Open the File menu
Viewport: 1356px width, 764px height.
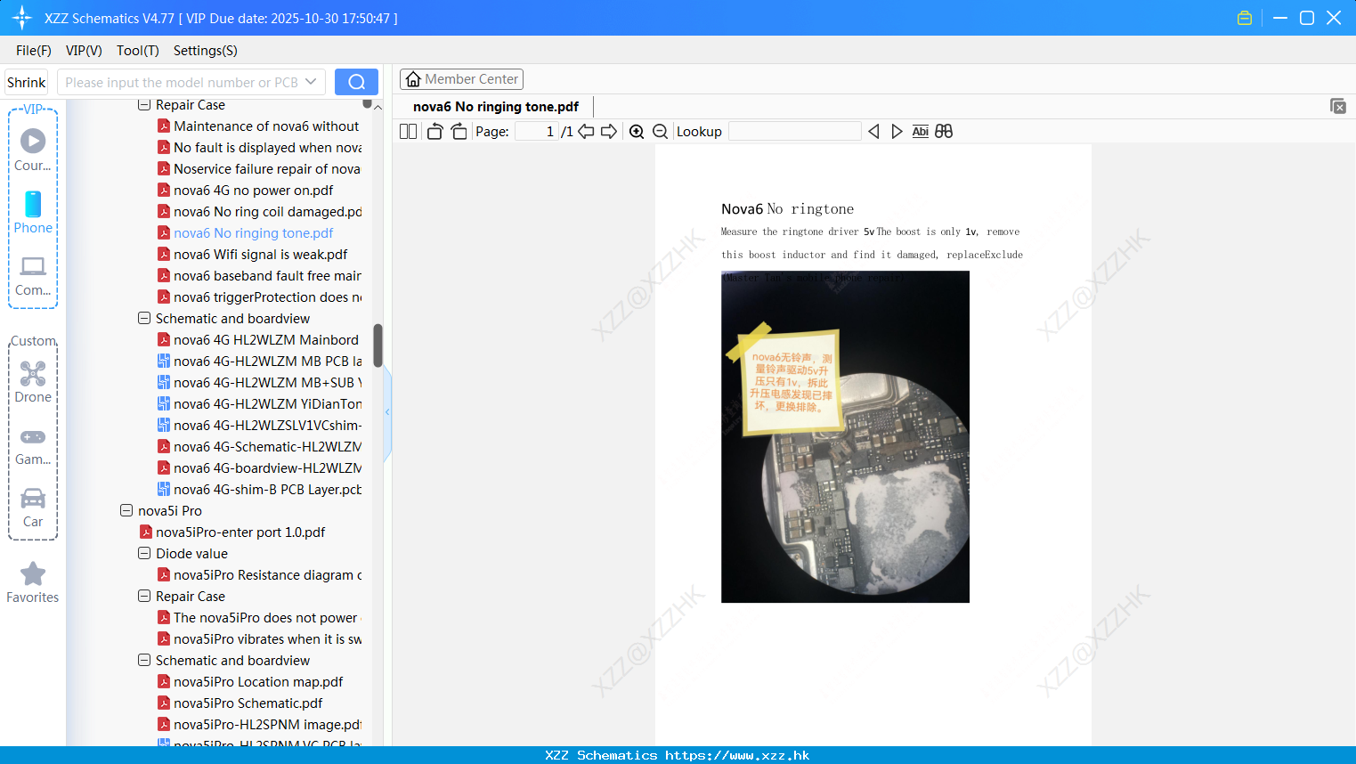34,51
